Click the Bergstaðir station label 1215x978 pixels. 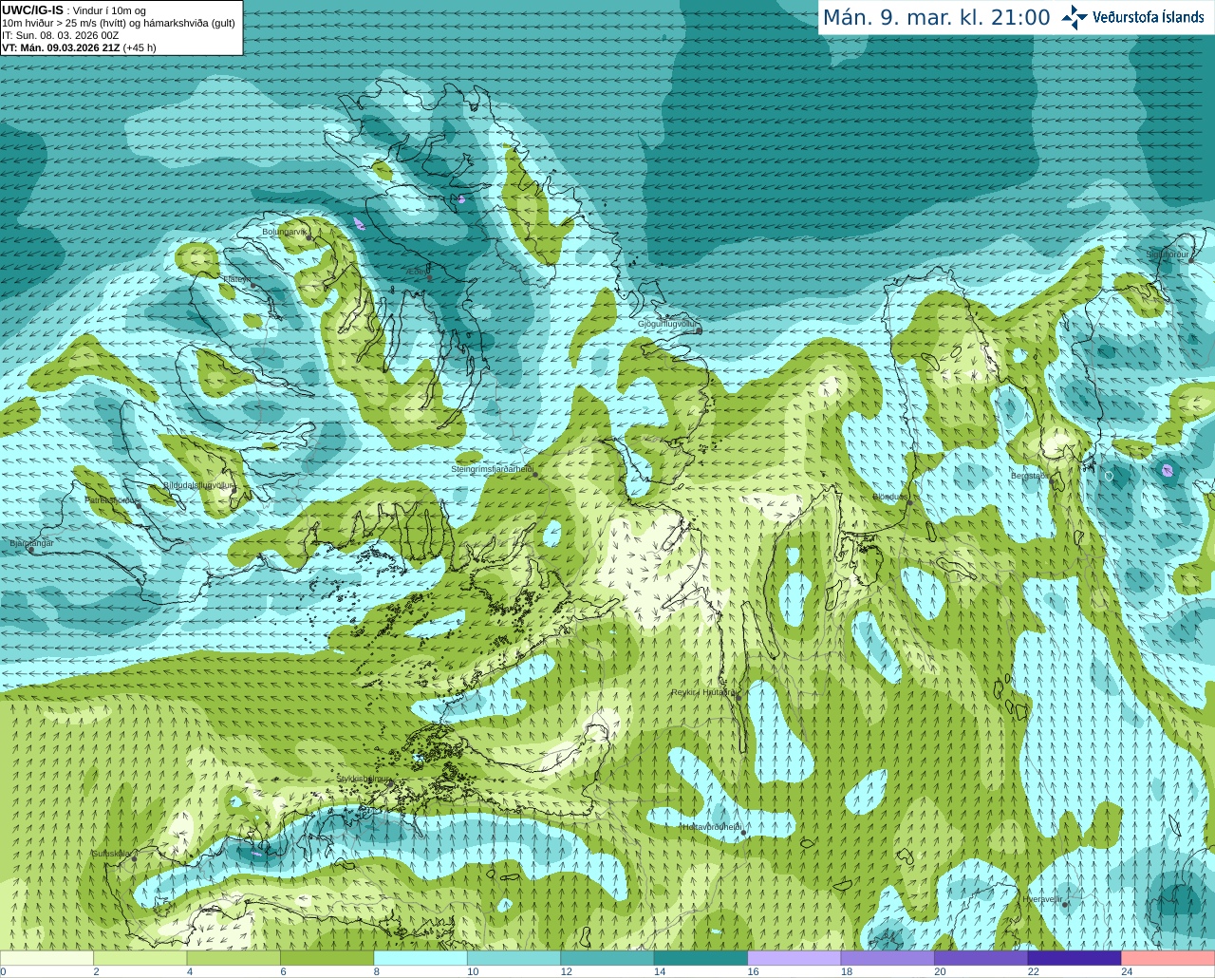click(x=1031, y=476)
